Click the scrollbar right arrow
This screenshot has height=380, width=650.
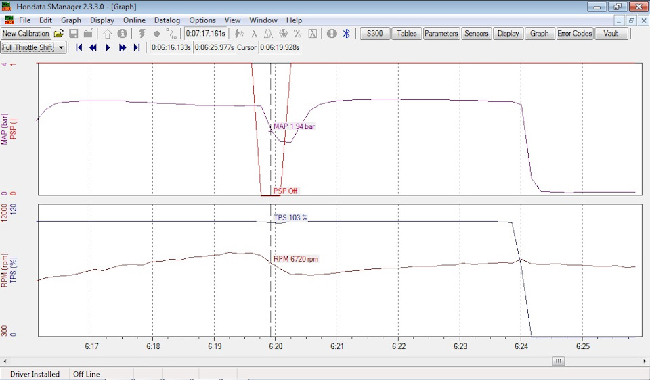click(x=645, y=361)
